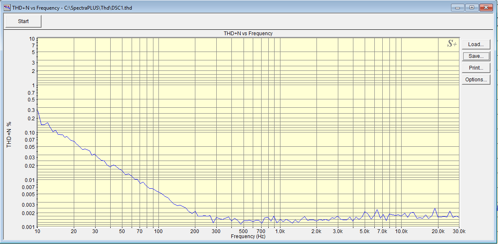The width and height of the screenshot is (498, 244).
Task: Click the 0.001 tick label on Y axis
Action: pos(29,227)
